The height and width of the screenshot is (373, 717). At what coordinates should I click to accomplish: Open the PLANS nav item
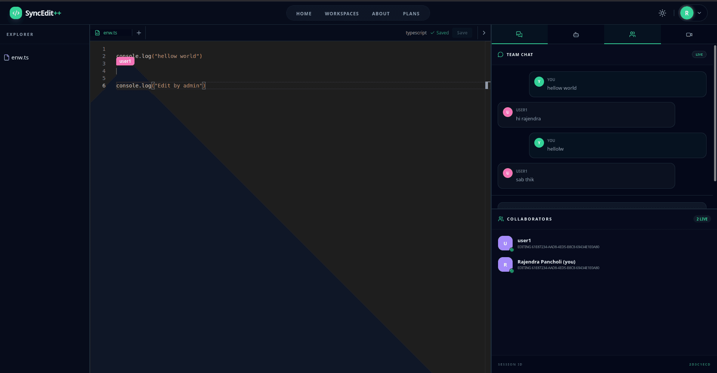pos(411,13)
